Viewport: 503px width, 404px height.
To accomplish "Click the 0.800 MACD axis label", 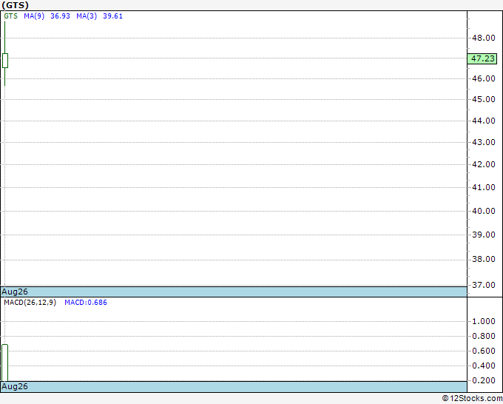I will [484, 336].
